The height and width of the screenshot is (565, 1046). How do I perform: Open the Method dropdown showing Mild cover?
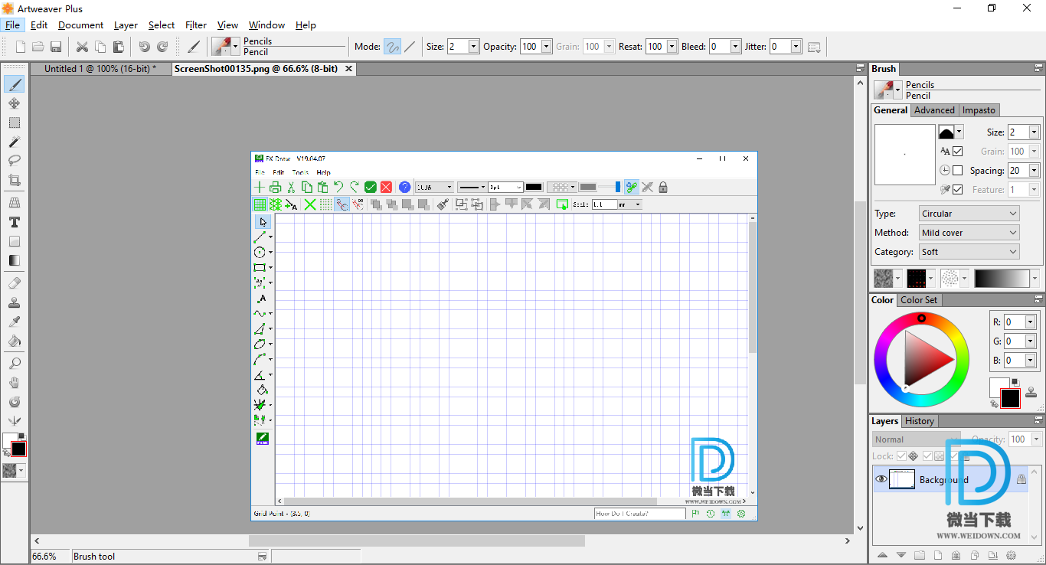tap(969, 233)
